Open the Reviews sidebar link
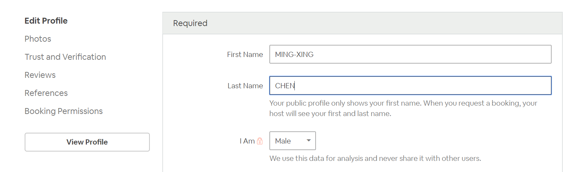 pos(40,75)
